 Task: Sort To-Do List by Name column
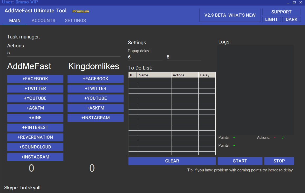(154, 75)
